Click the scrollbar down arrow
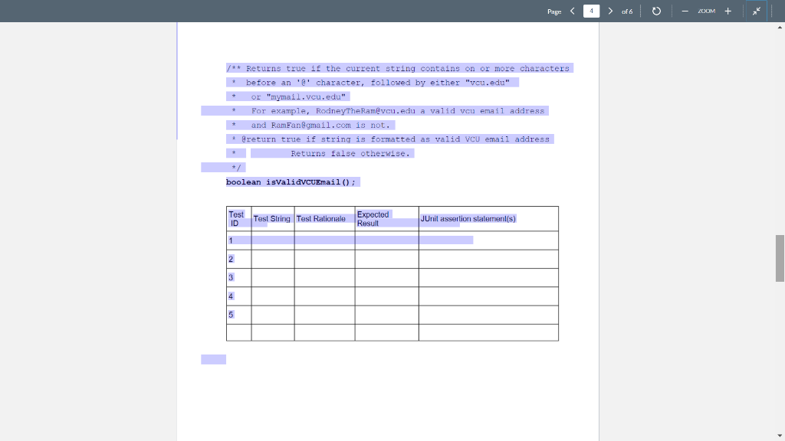785x441 pixels. [x=780, y=435]
